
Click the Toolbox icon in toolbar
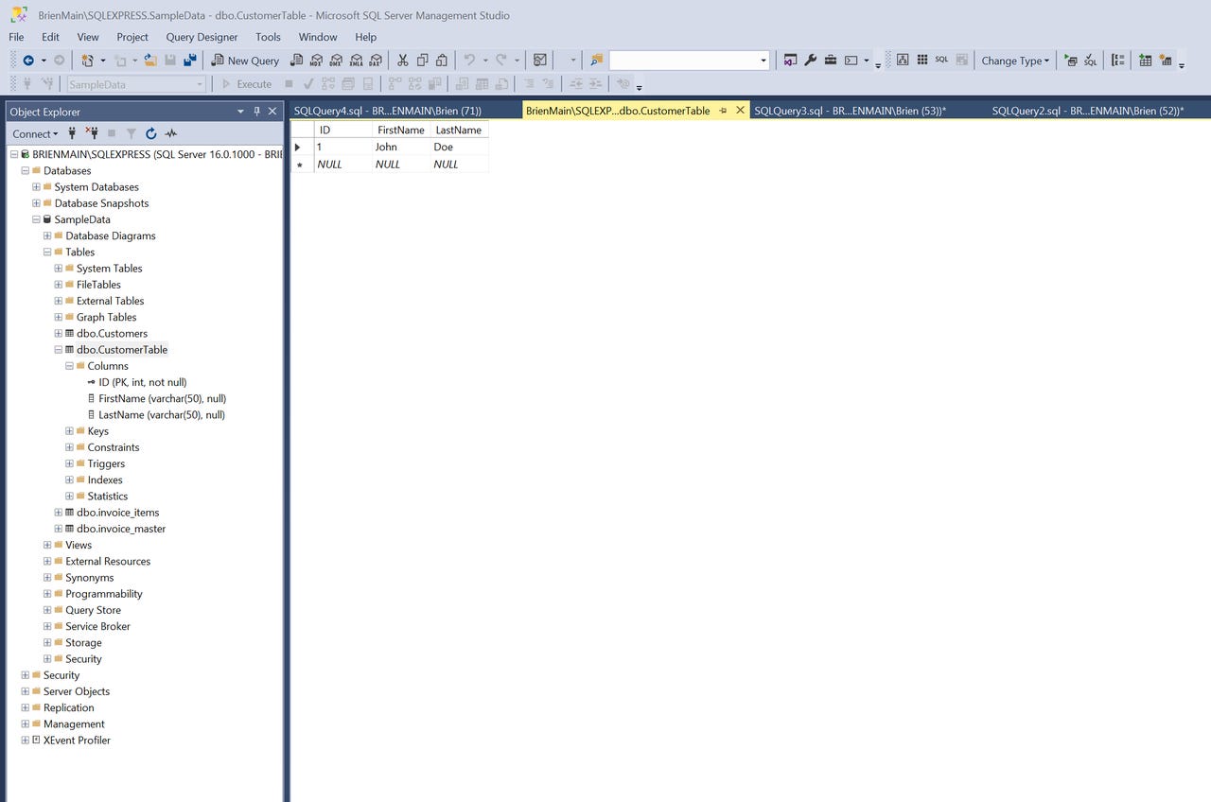(830, 61)
